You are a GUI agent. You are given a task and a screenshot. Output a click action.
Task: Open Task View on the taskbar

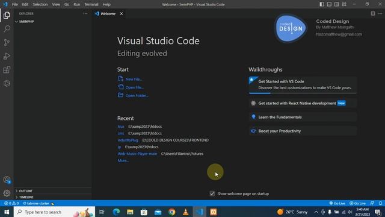pyautogui.click(x=102, y=212)
